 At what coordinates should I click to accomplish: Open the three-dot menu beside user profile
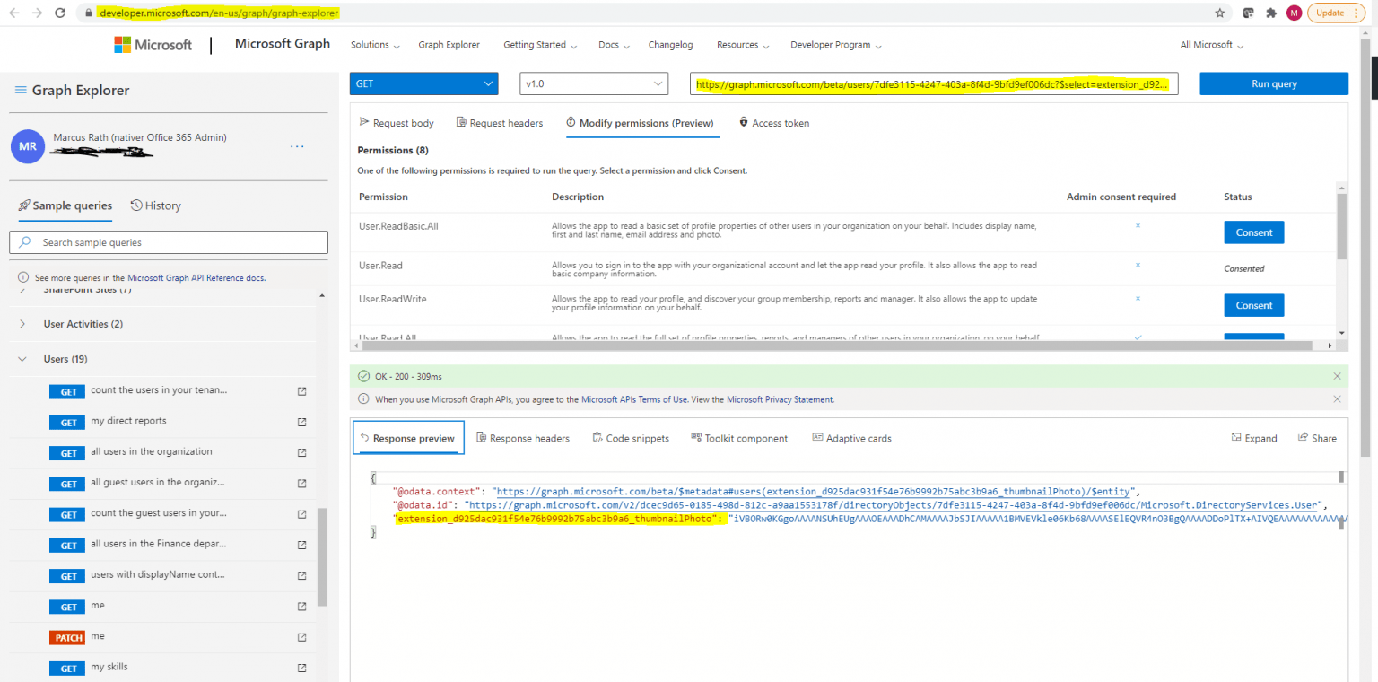click(x=297, y=146)
